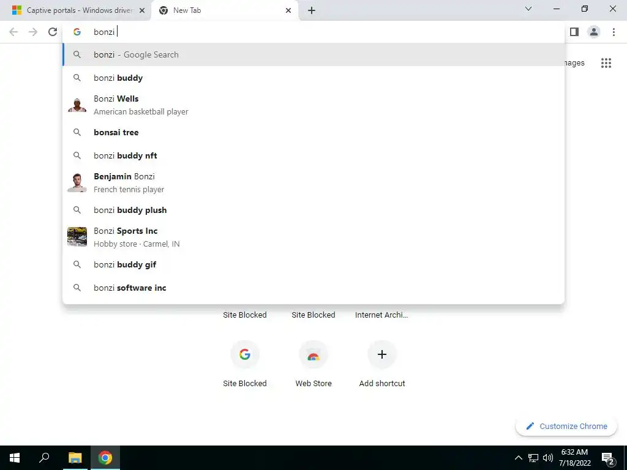Open the Google apps grid icon

coord(606,63)
